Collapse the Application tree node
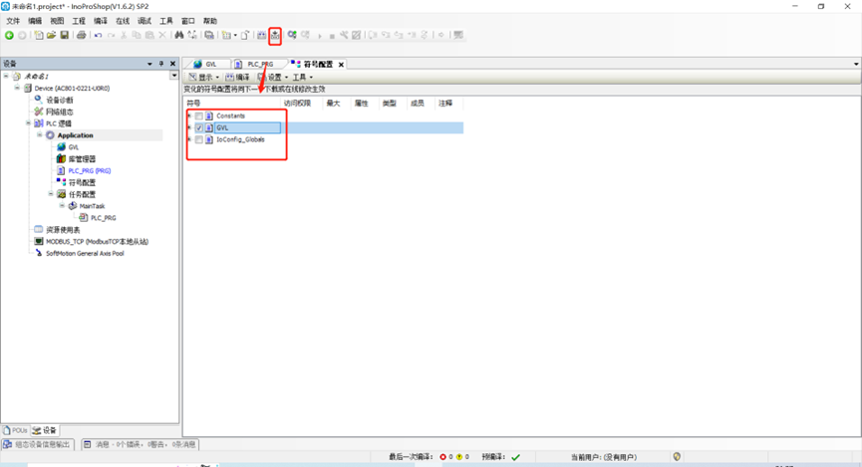 pyautogui.click(x=40, y=134)
